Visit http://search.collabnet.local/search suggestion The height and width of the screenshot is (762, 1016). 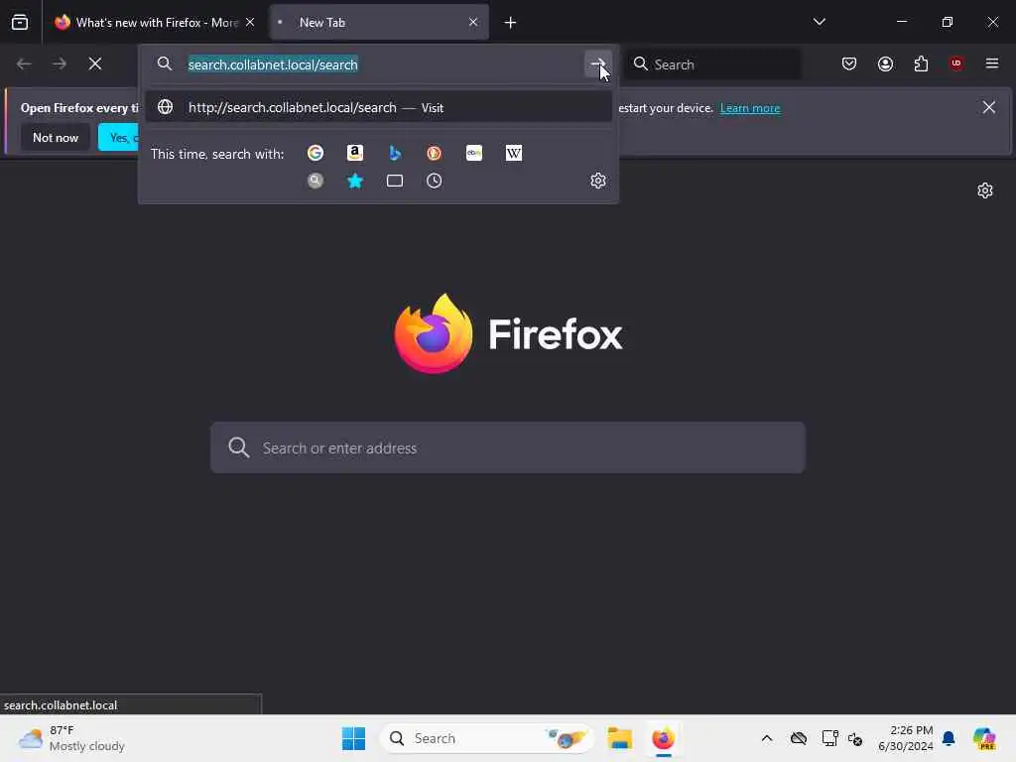point(378,107)
